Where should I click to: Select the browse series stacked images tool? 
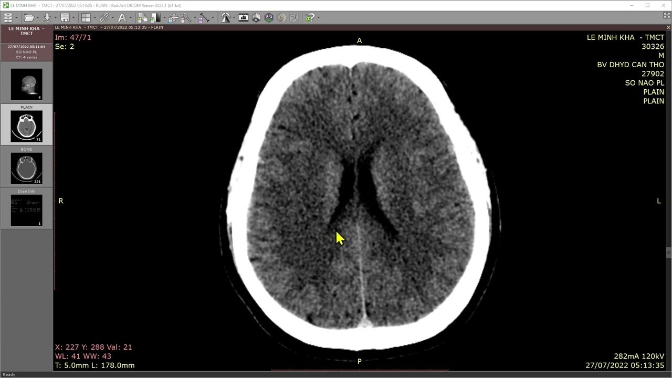click(x=143, y=17)
